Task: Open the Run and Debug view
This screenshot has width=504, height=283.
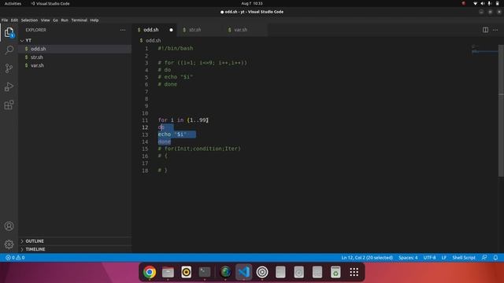Action: click(9, 86)
